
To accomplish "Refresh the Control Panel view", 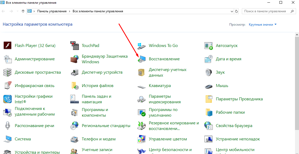I will pos(237,11).
